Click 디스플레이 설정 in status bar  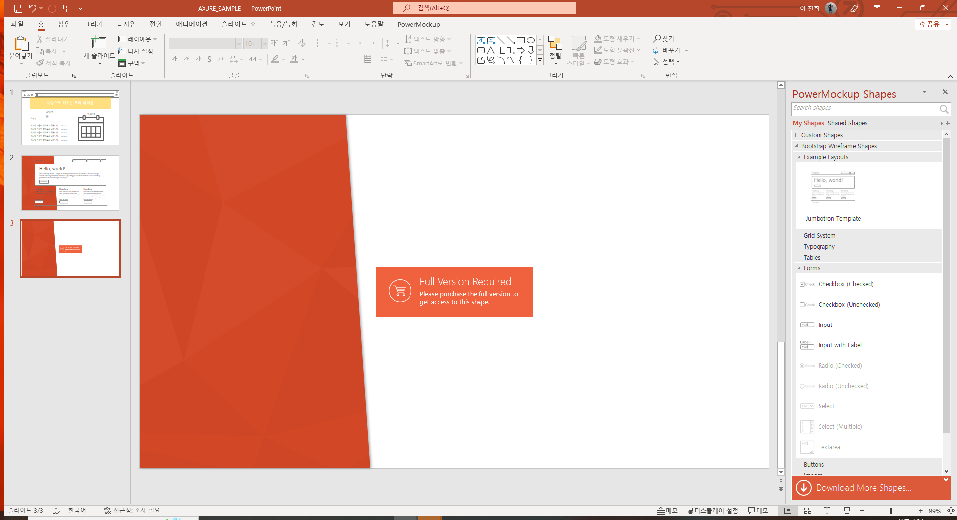(x=712, y=511)
